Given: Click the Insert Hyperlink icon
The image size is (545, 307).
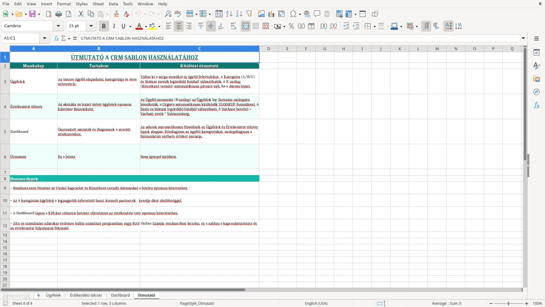Looking at the screenshot, I should tap(307, 14).
